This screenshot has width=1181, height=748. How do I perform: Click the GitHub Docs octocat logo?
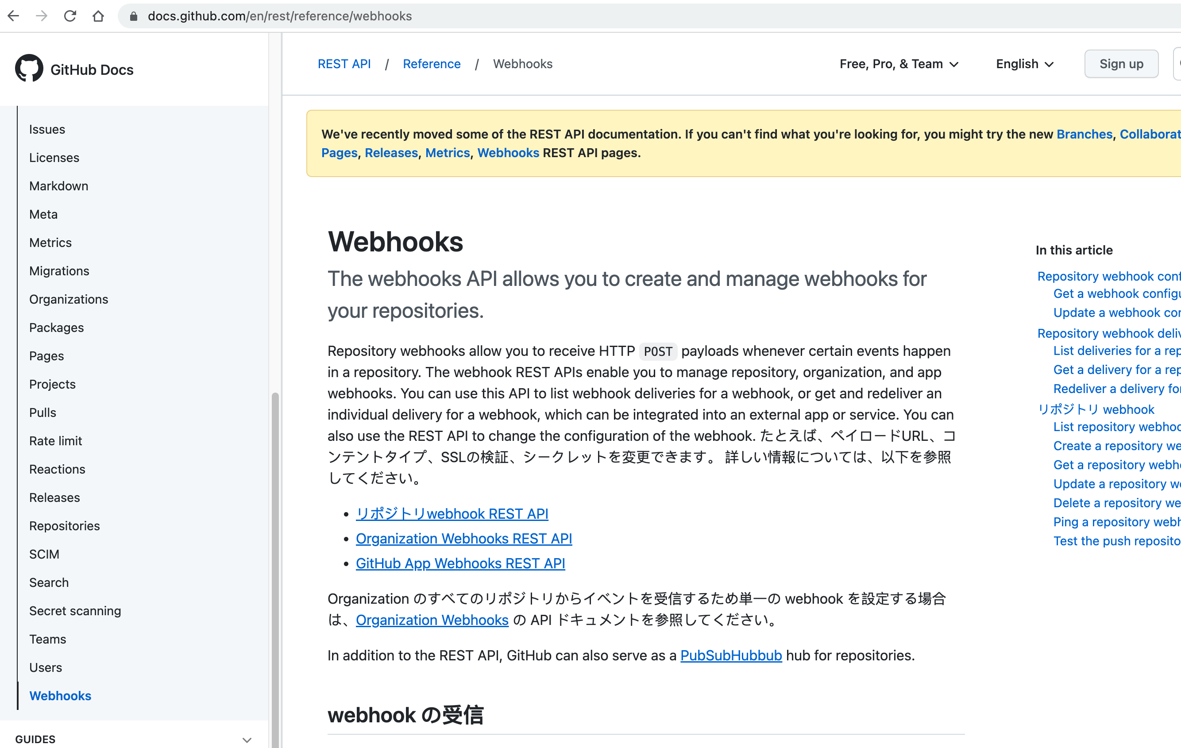click(29, 69)
